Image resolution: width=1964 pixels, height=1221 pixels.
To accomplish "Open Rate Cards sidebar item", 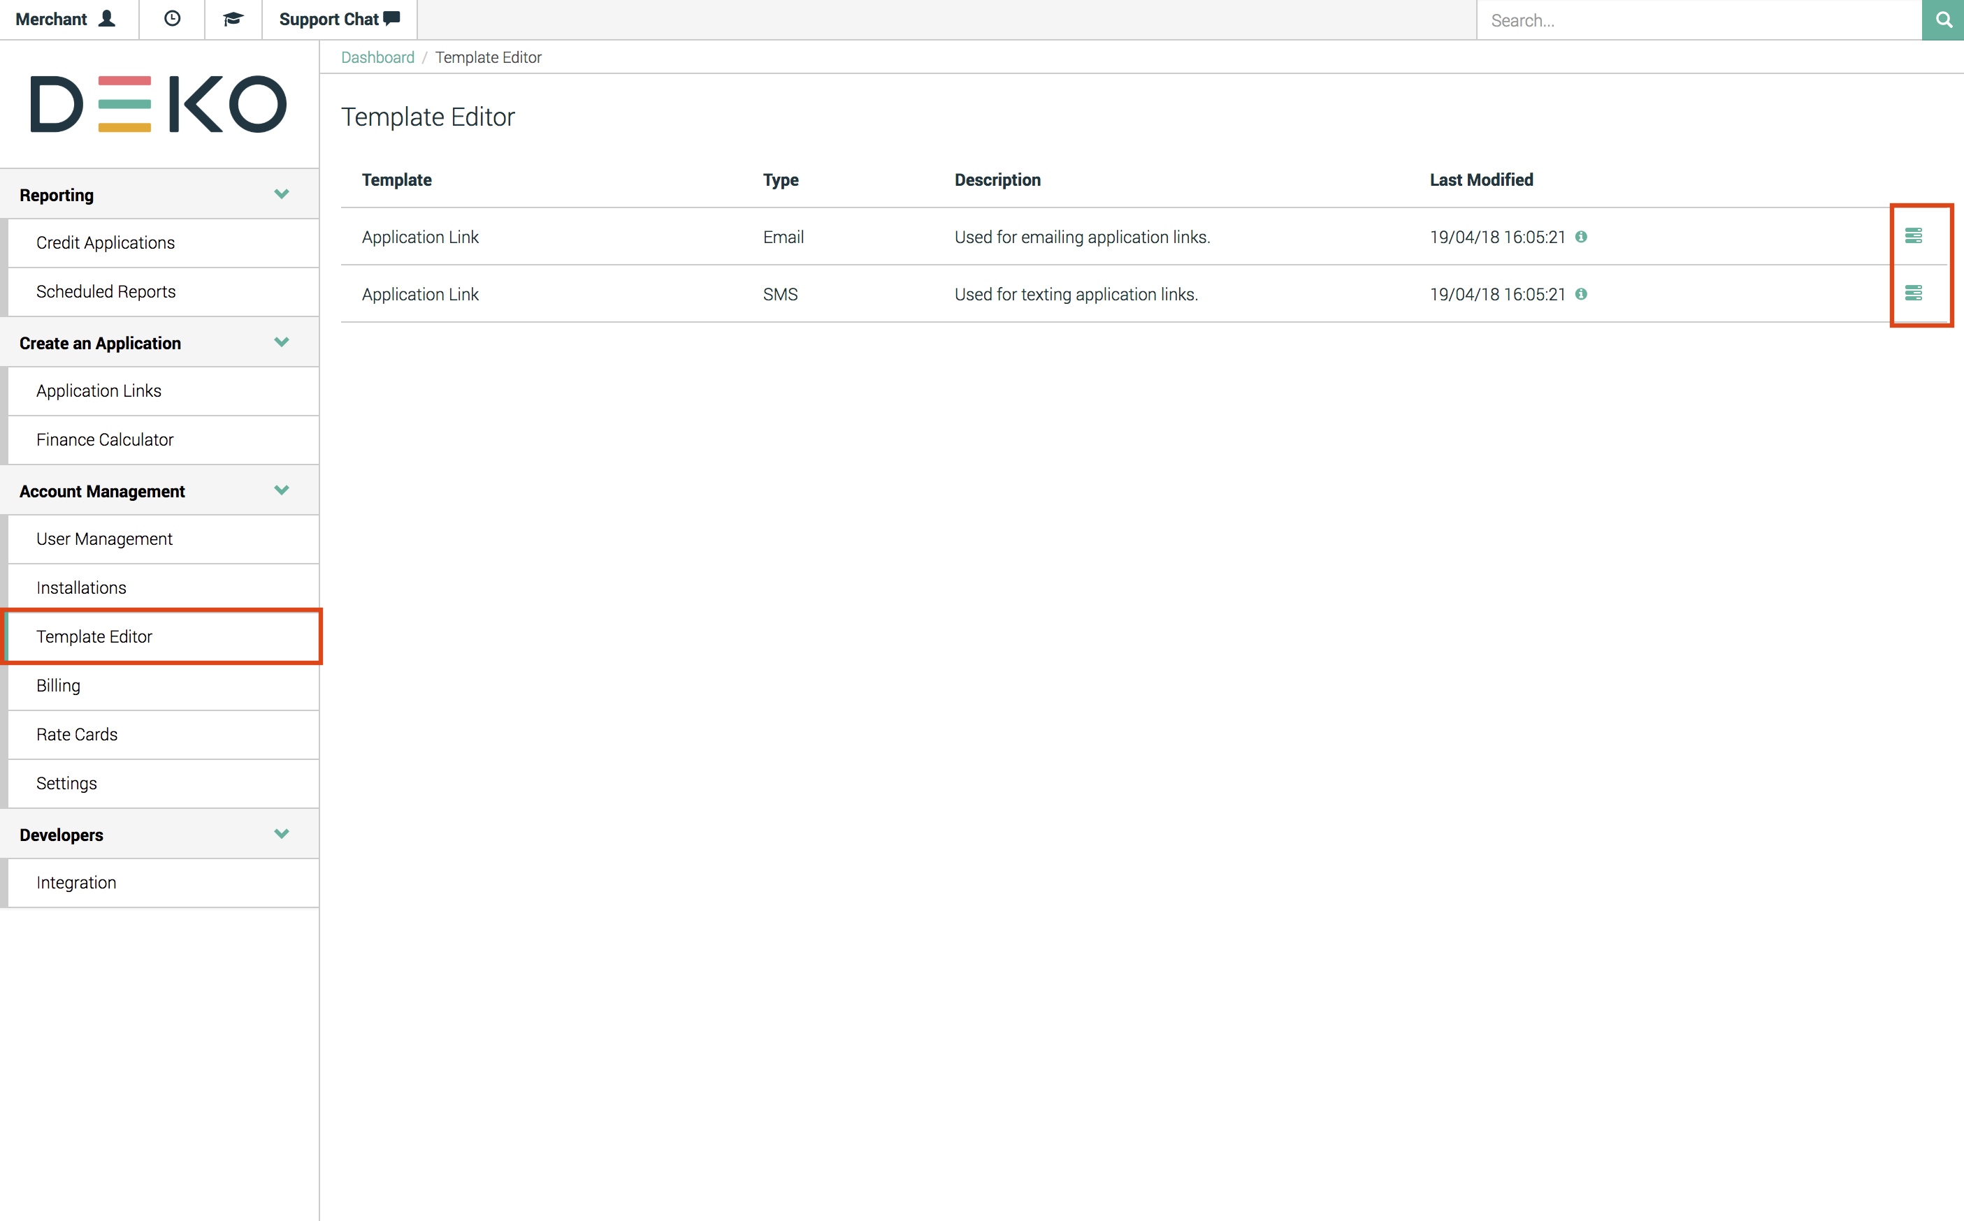I will (x=77, y=735).
